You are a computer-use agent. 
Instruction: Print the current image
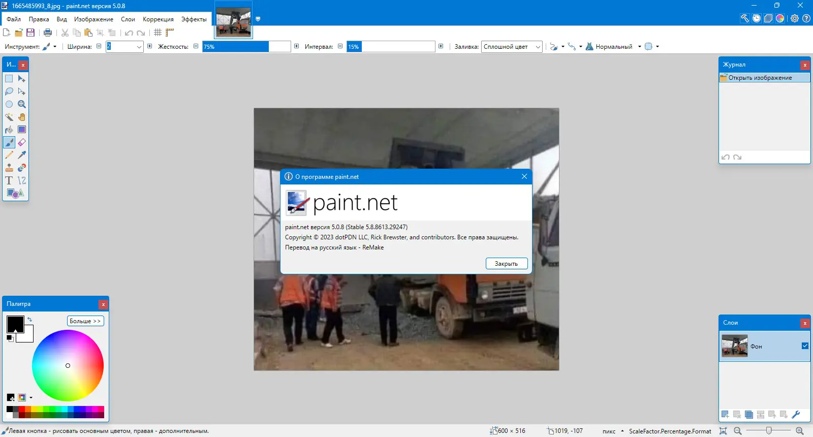pos(48,33)
